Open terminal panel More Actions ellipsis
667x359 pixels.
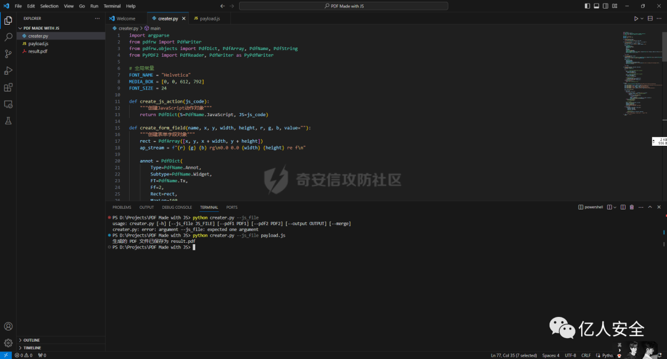(x=641, y=207)
